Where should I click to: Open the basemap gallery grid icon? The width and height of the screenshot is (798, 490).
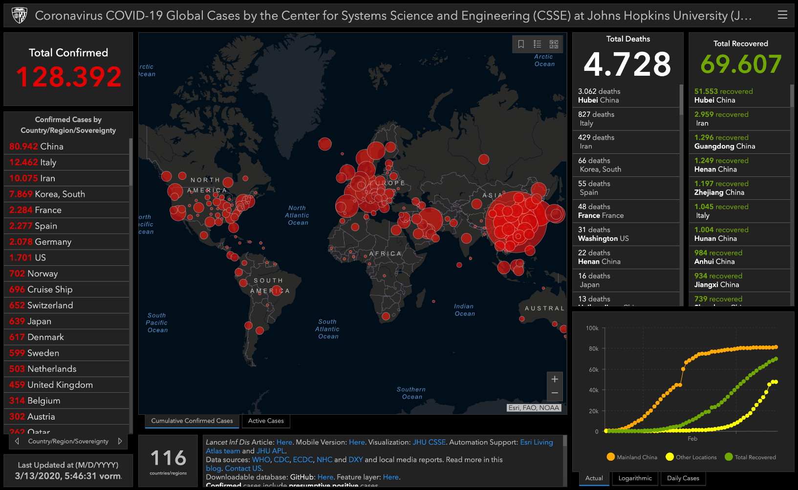point(554,44)
